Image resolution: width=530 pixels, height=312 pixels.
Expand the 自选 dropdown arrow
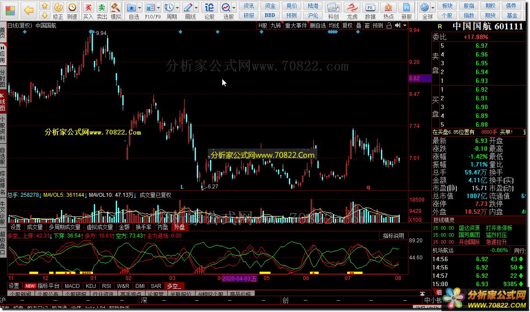[x=140, y=8]
